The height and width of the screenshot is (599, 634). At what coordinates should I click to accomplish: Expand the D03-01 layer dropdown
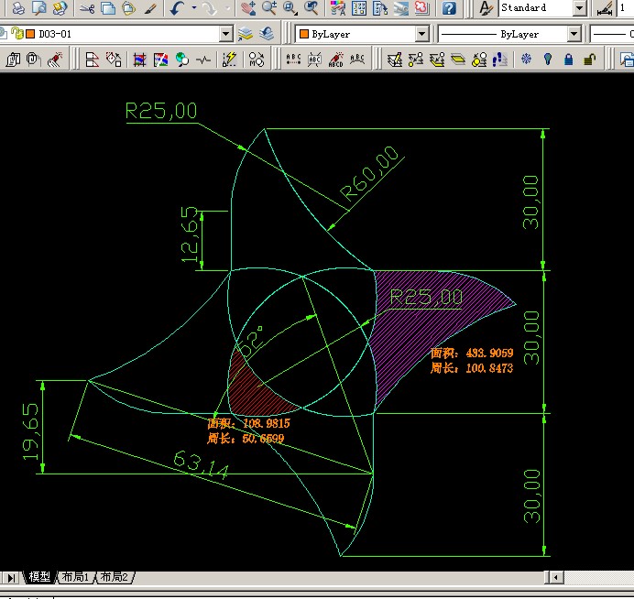[226, 34]
